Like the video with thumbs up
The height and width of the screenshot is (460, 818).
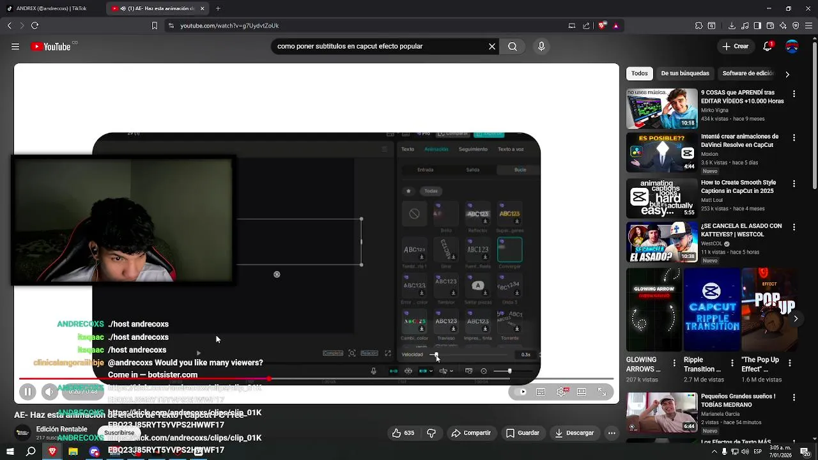coord(404,433)
